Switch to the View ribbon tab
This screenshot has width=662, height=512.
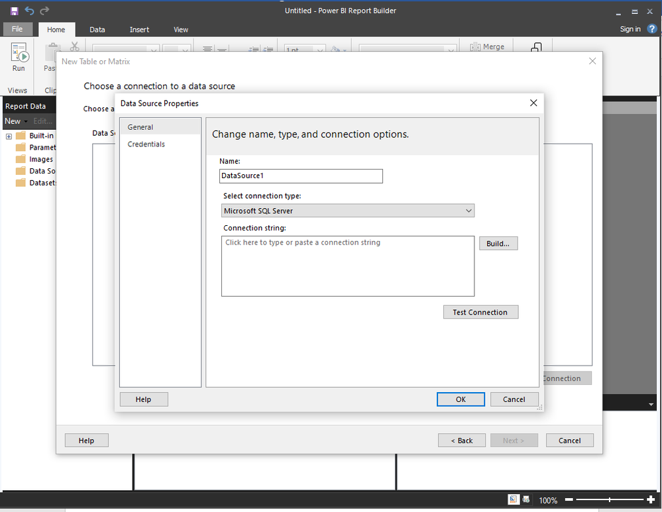[181, 30]
